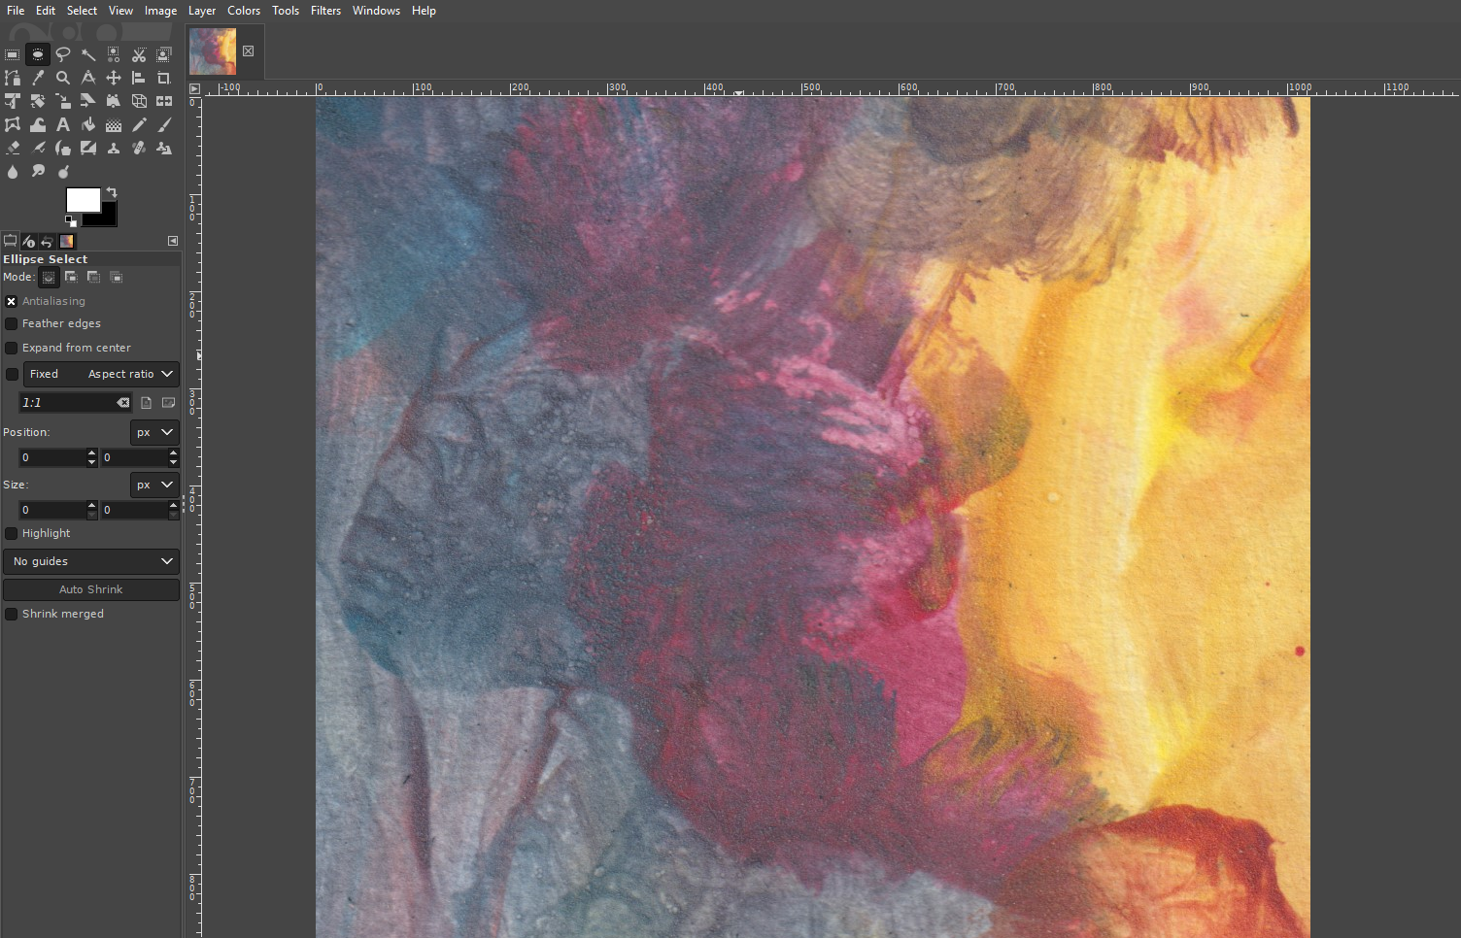The image size is (1461, 938).
Task: Select the Color Picker eyedropper tool
Action: point(38,78)
